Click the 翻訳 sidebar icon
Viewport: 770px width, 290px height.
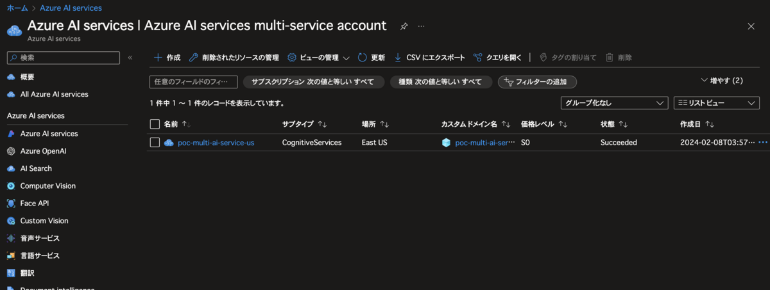coord(11,273)
